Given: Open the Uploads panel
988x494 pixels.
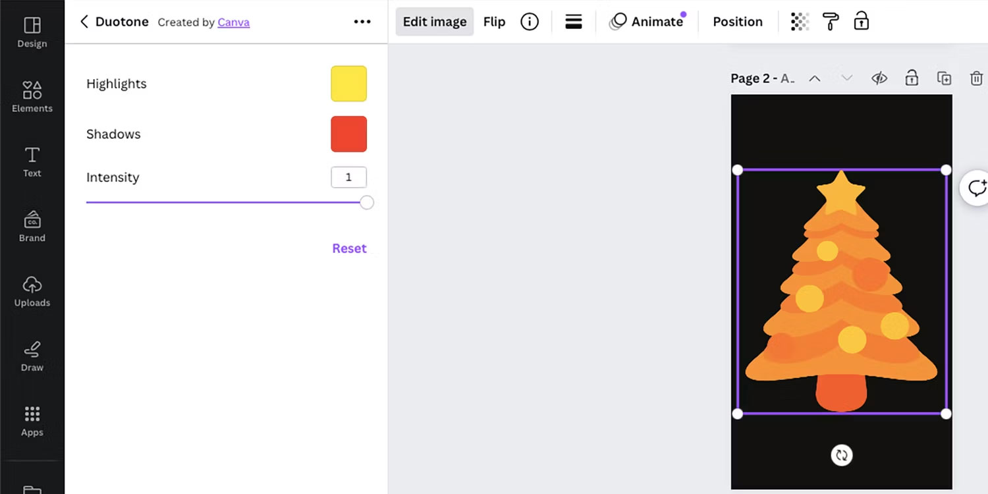Looking at the screenshot, I should 32,292.
